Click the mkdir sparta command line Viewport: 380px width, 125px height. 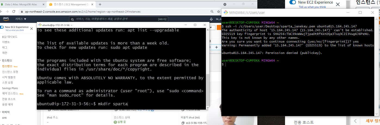click(82, 104)
